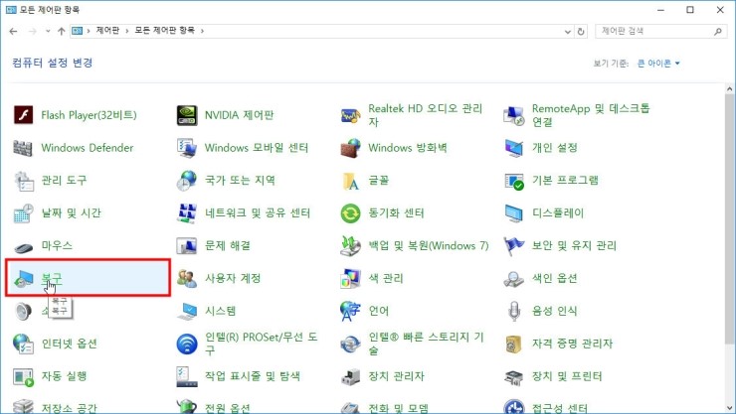Image resolution: width=736 pixels, height=414 pixels.
Task: Click the 색 관리 icon
Action: (350, 279)
